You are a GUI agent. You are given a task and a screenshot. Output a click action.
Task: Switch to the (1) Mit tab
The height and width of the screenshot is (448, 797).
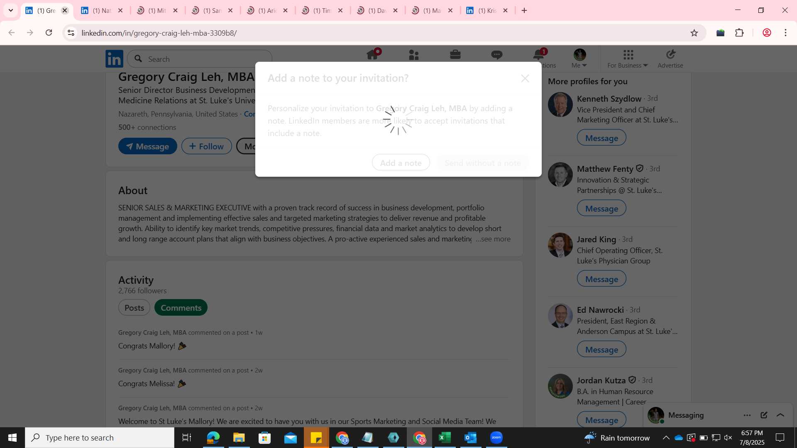click(157, 10)
